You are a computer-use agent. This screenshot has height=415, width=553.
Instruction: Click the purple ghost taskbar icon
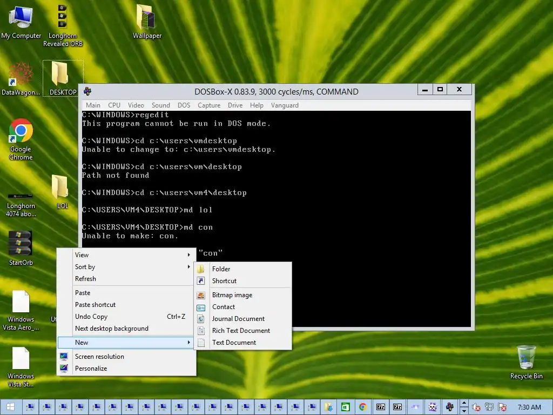pyautogui.click(x=433, y=407)
